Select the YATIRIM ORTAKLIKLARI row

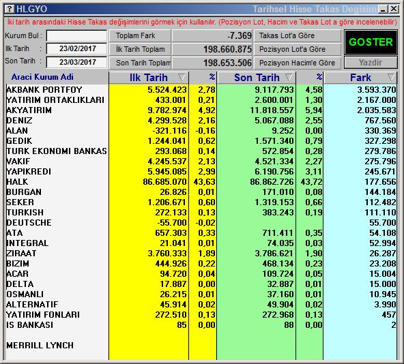(x=201, y=100)
